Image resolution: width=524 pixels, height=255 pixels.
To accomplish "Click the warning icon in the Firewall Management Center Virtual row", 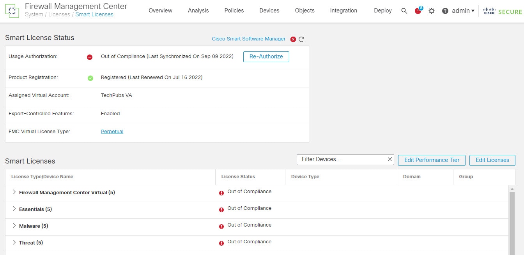I will [221, 193].
